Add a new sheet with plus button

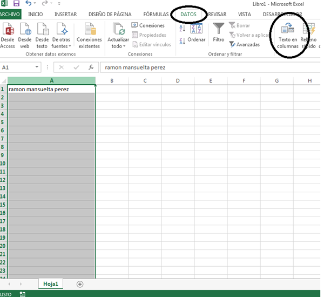point(80,283)
